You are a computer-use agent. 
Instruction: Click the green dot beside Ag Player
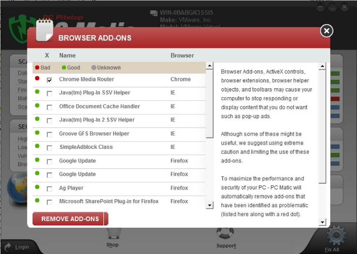37,187
